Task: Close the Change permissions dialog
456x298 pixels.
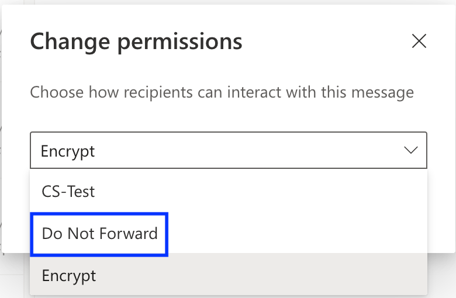Action: point(419,41)
